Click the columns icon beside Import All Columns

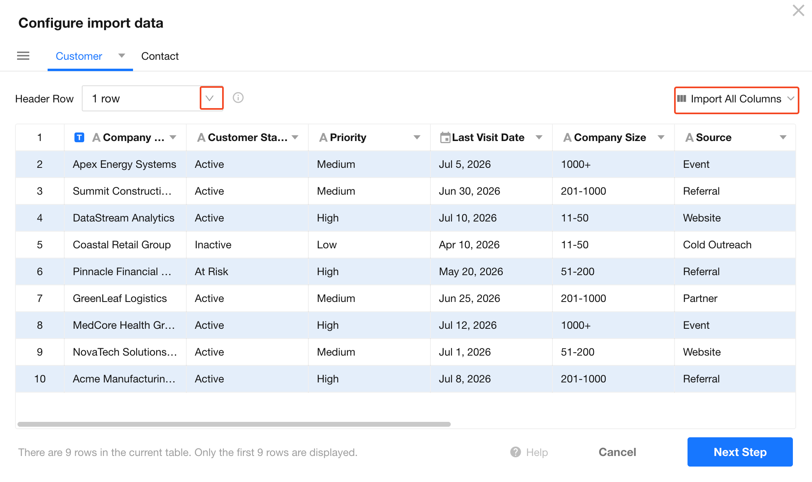pos(682,99)
